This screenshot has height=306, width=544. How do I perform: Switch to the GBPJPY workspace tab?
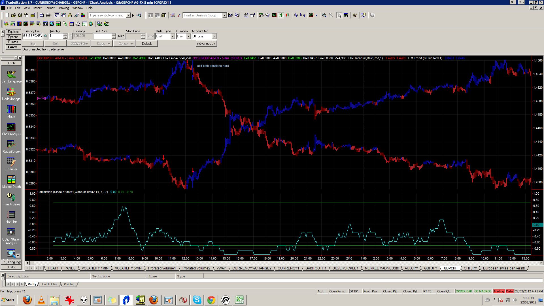pyautogui.click(x=430, y=268)
